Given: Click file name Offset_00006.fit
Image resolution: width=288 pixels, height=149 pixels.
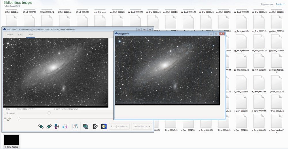Looking at the screenshot, I should (12, 12).
